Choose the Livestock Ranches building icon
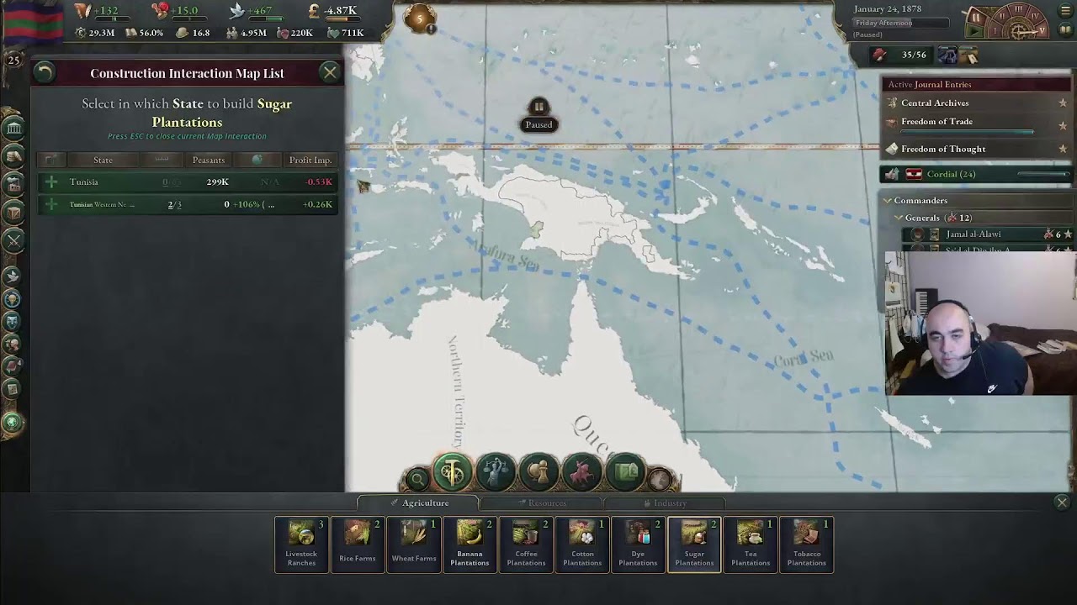 tap(301, 544)
